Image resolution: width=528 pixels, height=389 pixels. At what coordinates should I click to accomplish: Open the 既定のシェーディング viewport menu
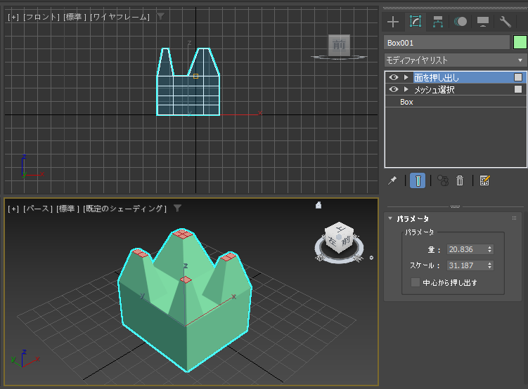pos(125,209)
